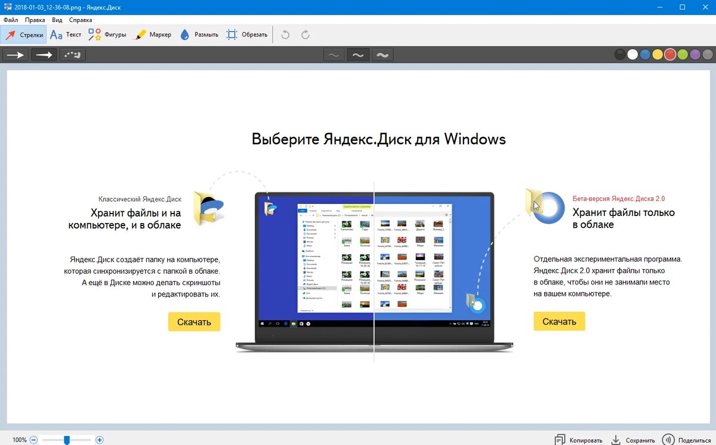Select the Размыть blur tool

(x=199, y=35)
